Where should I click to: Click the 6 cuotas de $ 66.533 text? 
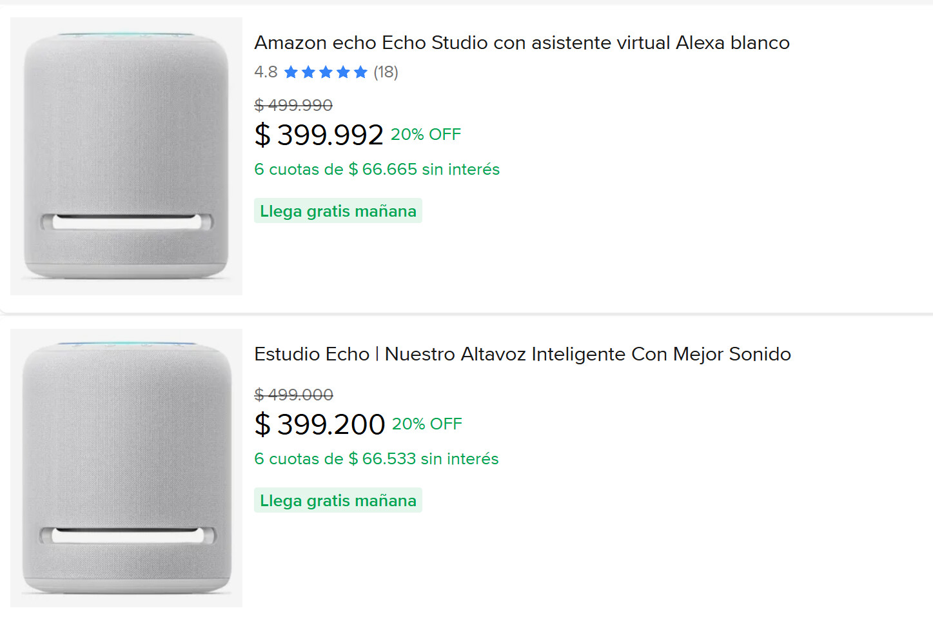click(x=376, y=458)
